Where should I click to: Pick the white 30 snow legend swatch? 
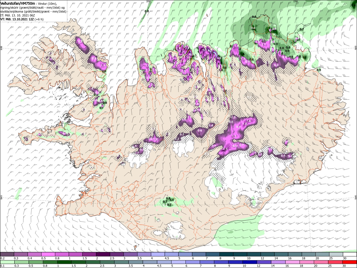(350, 254)
